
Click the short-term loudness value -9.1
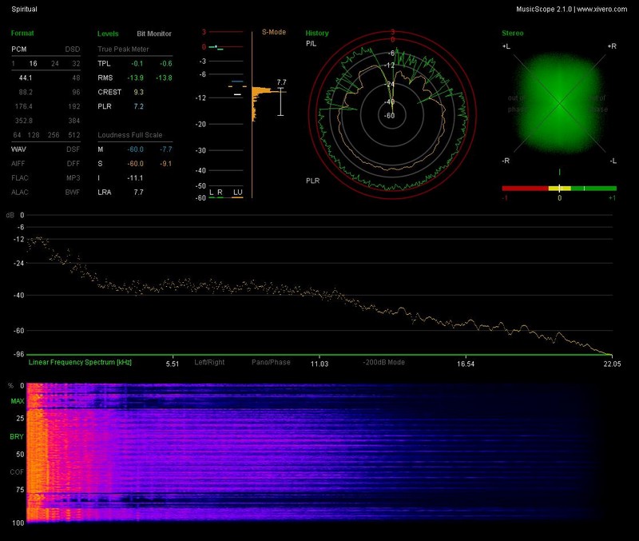(x=166, y=164)
